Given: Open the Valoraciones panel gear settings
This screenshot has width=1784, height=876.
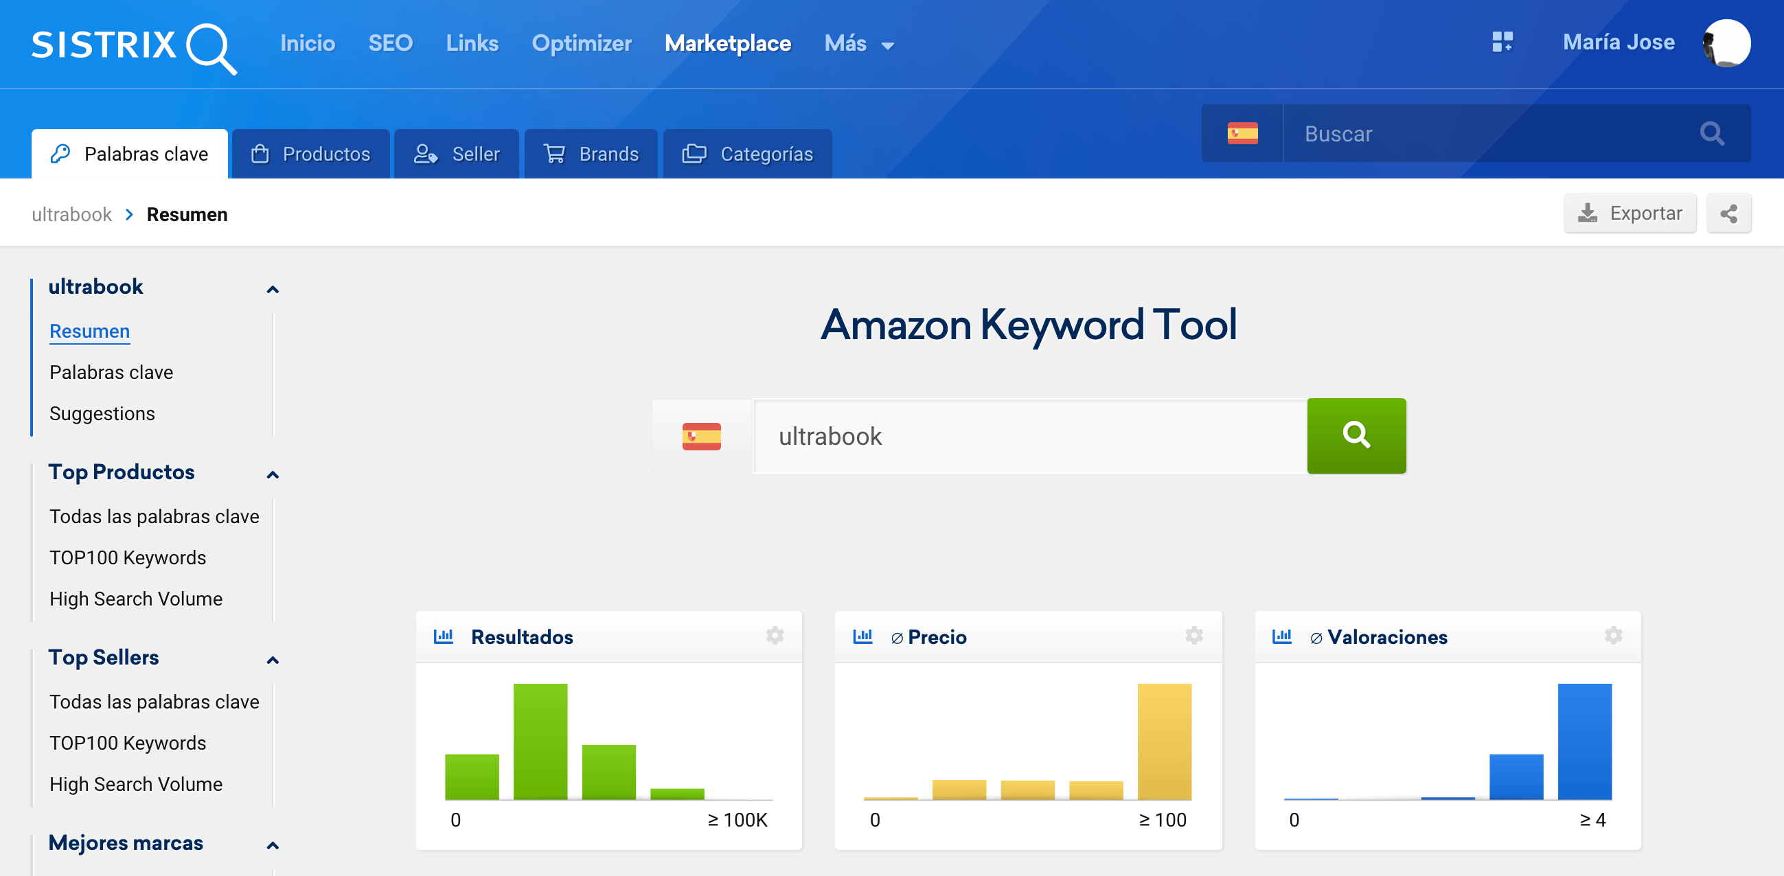Looking at the screenshot, I should pyautogui.click(x=1613, y=636).
